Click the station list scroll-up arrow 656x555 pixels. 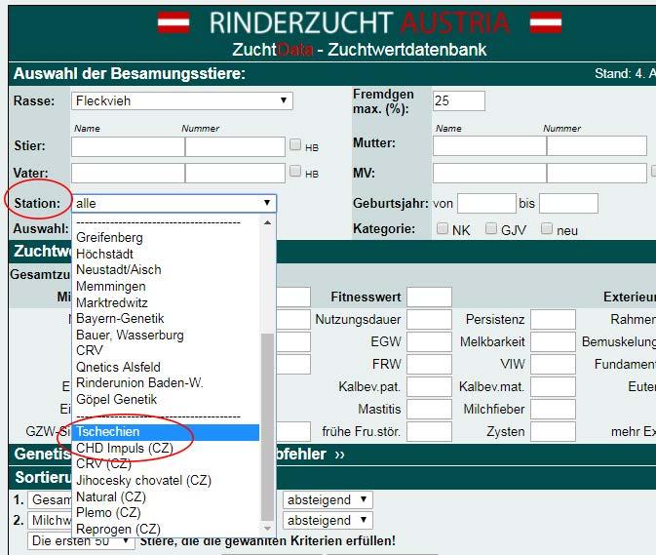coord(267,222)
